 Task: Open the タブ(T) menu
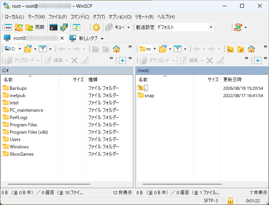point(99,17)
